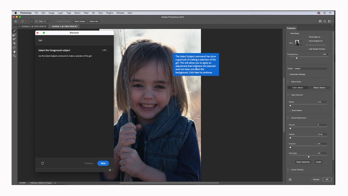Click the Home icon in the options bar
348x196 pixels.
pyautogui.click(x=15, y=21)
